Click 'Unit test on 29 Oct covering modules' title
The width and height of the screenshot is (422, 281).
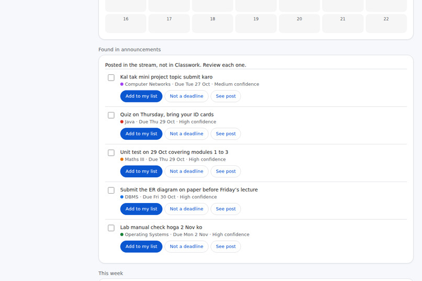pyautogui.click(x=174, y=152)
